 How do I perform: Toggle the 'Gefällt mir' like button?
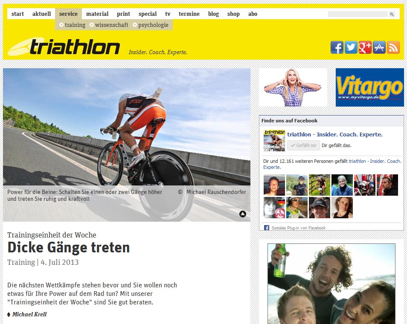pyautogui.click(x=303, y=145)
